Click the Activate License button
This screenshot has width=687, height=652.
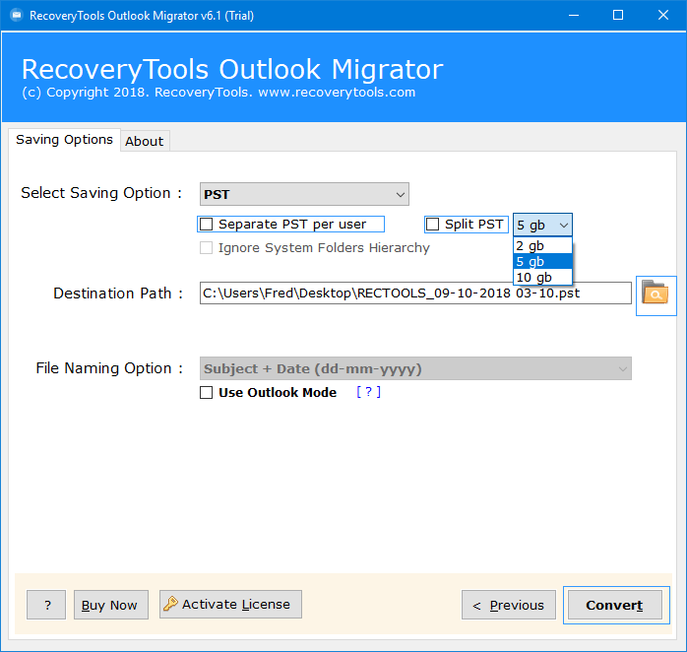coord(230,604)
